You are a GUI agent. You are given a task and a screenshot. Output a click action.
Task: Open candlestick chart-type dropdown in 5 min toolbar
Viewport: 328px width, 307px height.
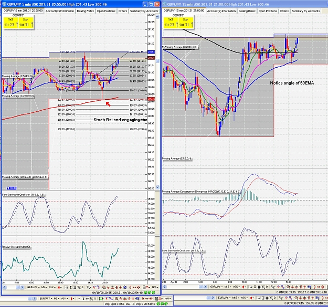60,288
